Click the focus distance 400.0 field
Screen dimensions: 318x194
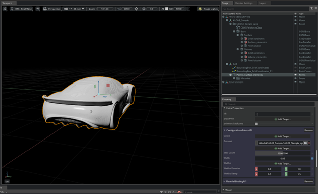click(x=127, y=9)
